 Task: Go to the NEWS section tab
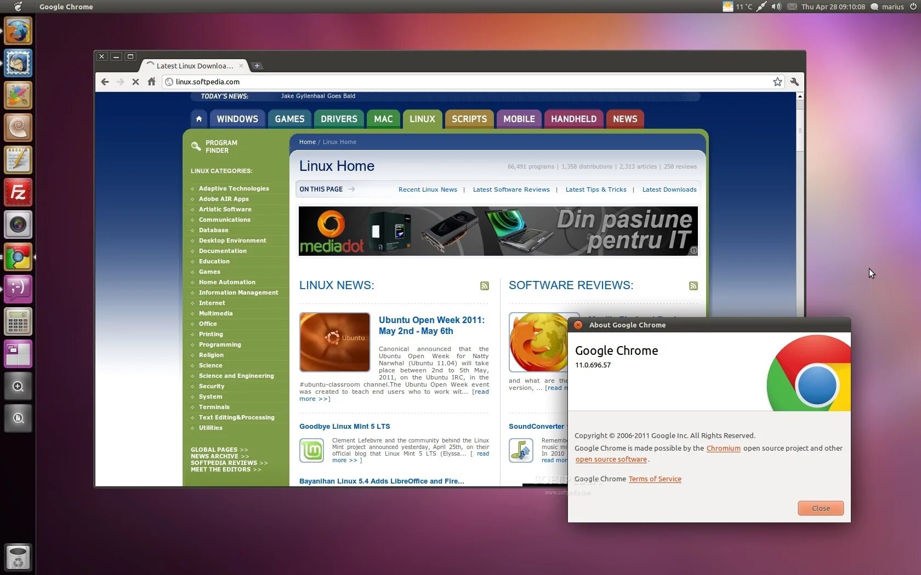click(x=625, y=119)
